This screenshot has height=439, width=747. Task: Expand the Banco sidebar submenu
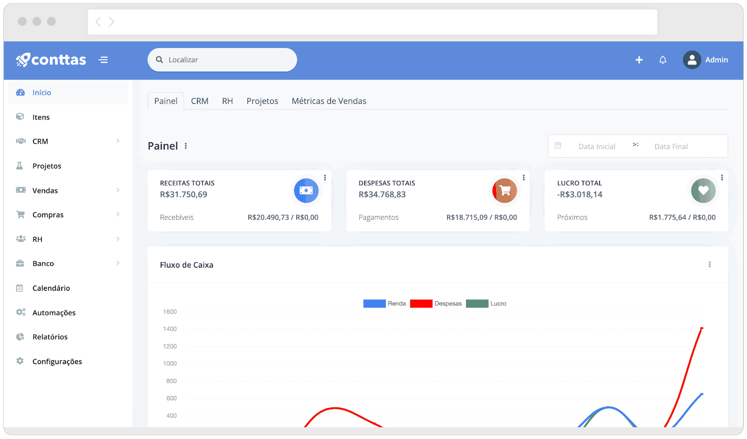coord(118,263)
